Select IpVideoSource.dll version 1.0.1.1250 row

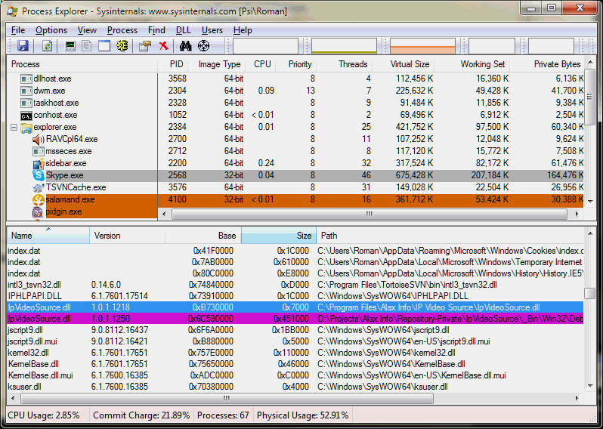(295, 318)
